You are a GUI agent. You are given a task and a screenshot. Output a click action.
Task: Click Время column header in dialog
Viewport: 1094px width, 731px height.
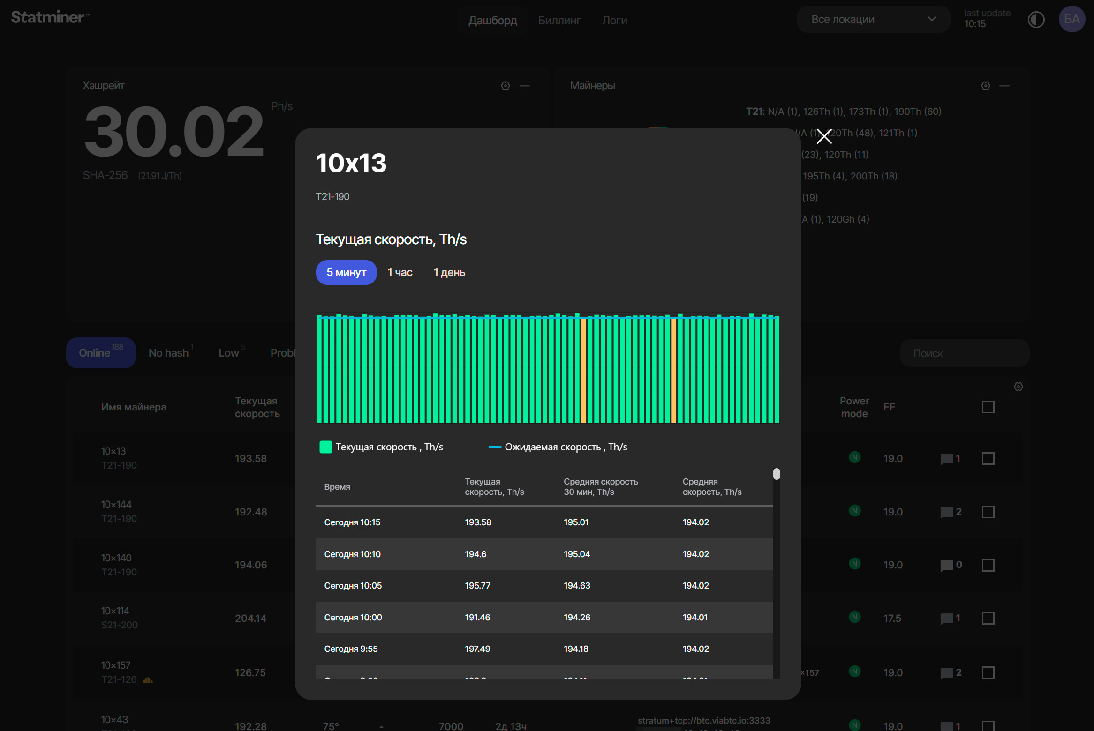[x=337, y=487]
